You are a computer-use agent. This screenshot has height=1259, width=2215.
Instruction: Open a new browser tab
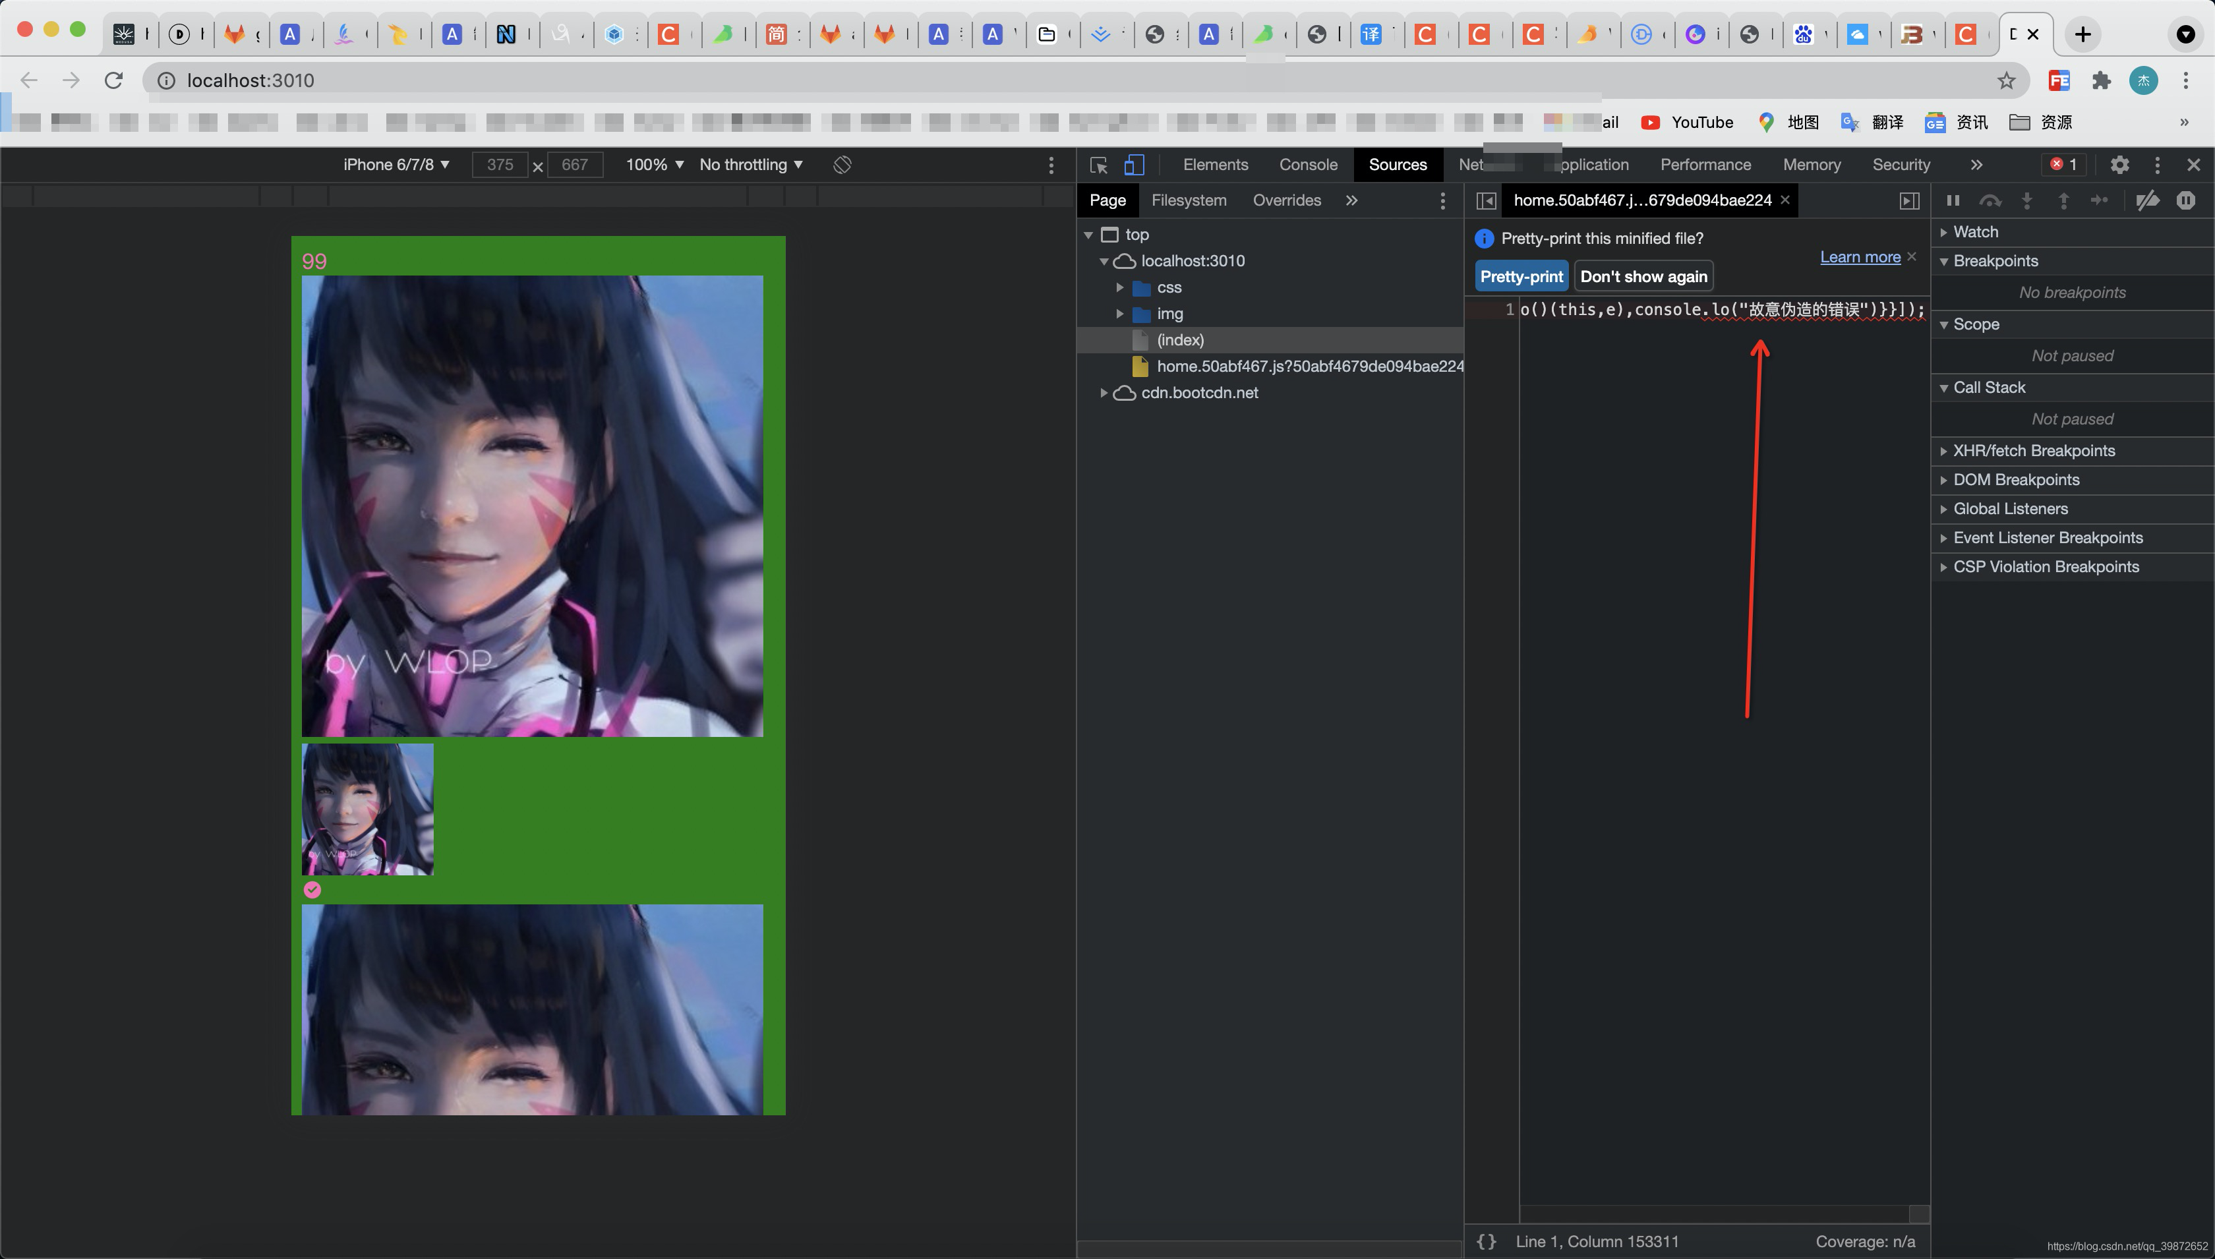tap(2082, 34)
